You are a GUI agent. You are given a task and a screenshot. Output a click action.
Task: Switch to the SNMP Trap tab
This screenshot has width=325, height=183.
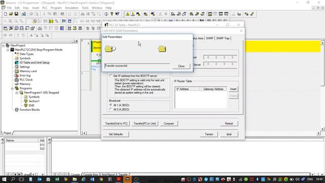(223, 39)
